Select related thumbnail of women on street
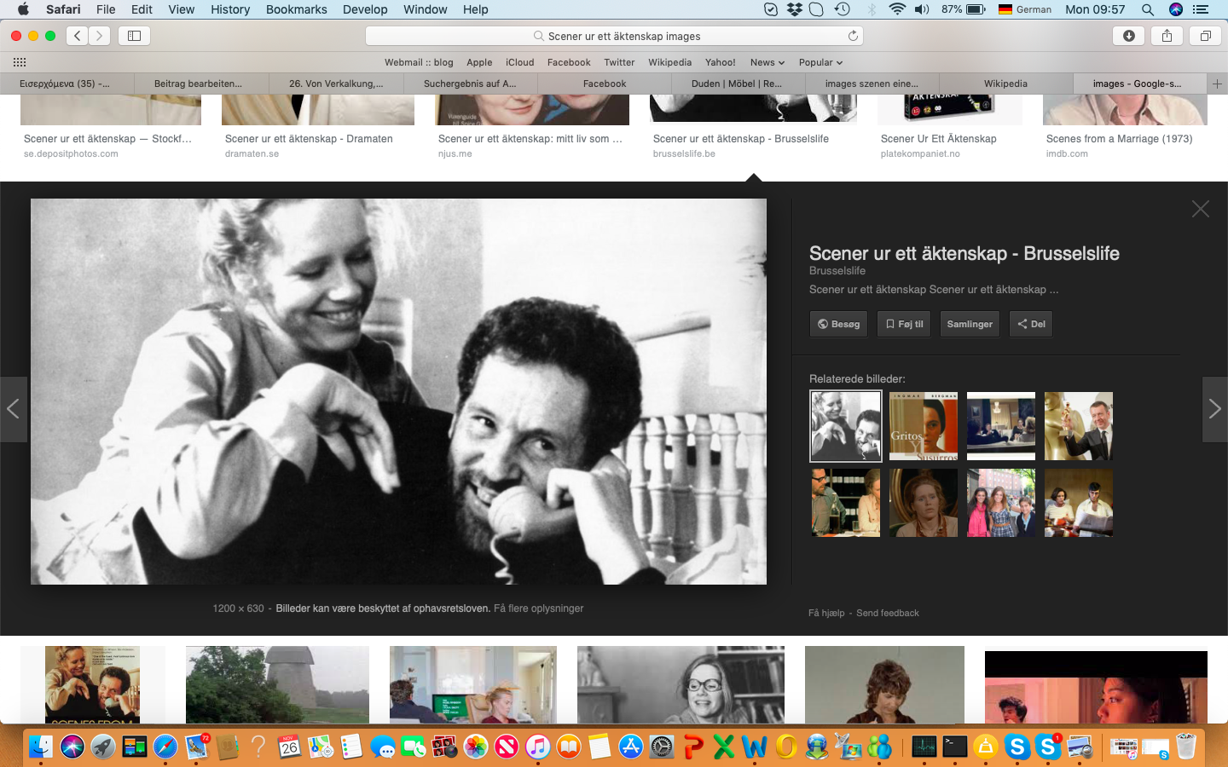 pos(1001,503)
